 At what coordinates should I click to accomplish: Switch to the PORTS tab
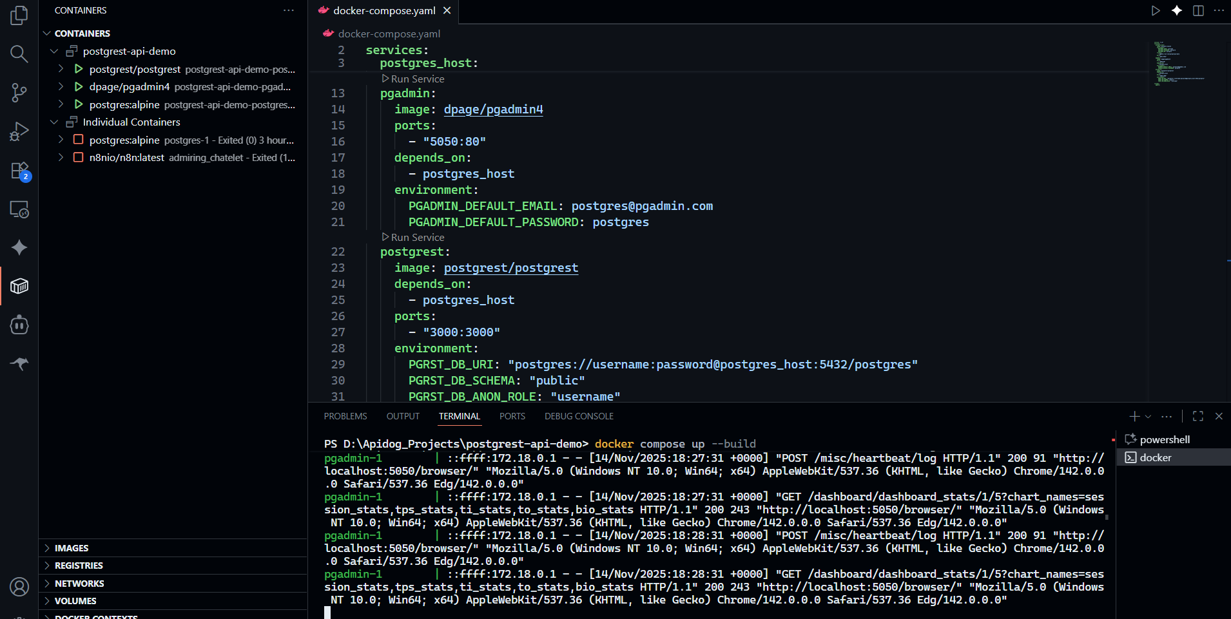coord(512,416)
